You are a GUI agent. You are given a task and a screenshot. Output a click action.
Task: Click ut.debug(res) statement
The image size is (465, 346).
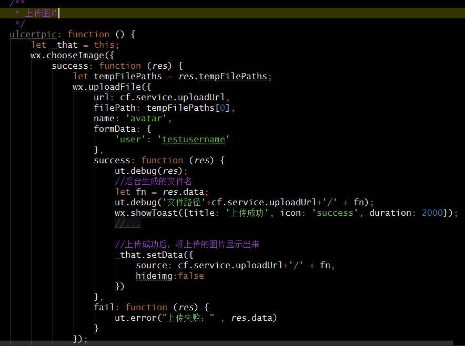[151, 171]
